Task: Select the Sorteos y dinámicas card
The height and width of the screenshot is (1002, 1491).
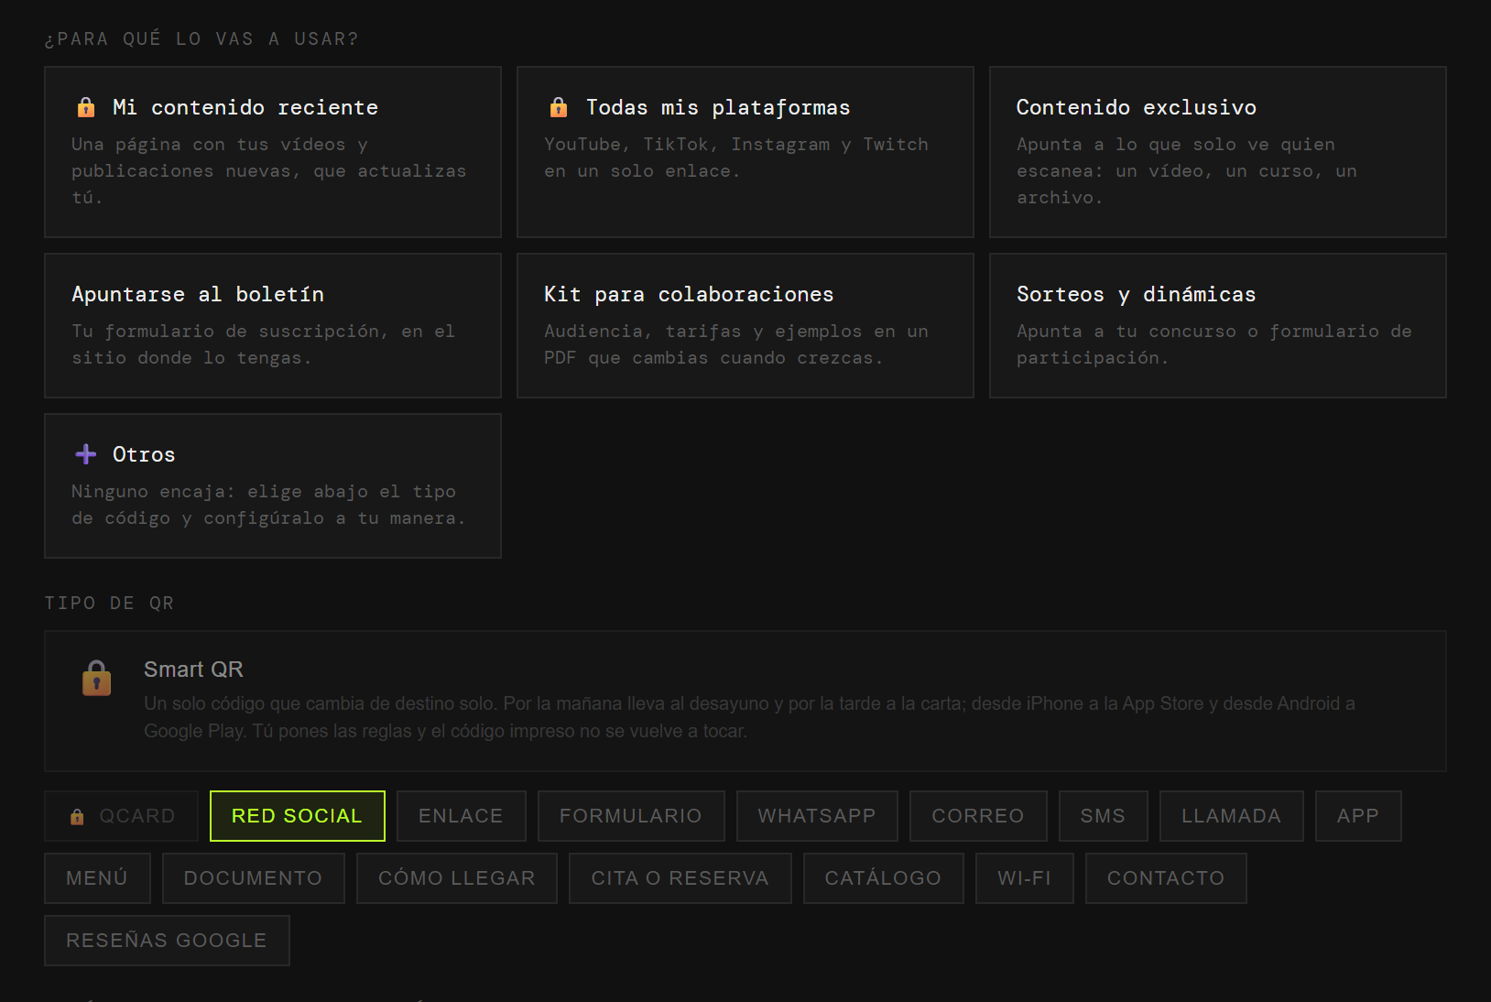Action: coord(1218,326)
